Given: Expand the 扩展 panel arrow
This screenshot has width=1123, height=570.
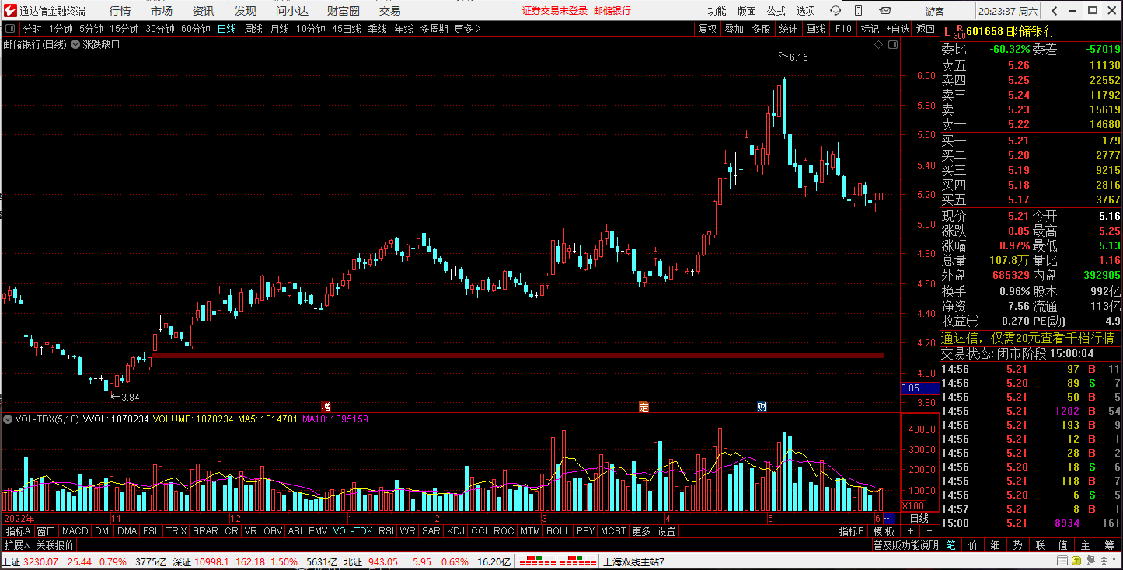Looking at the screenshot, I should (x=18, y=545).
